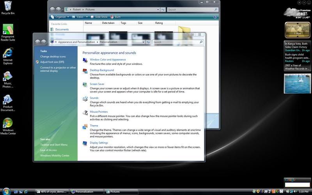
Task: Open Windows Mobility Center link
Action: [x=55, y=155]
